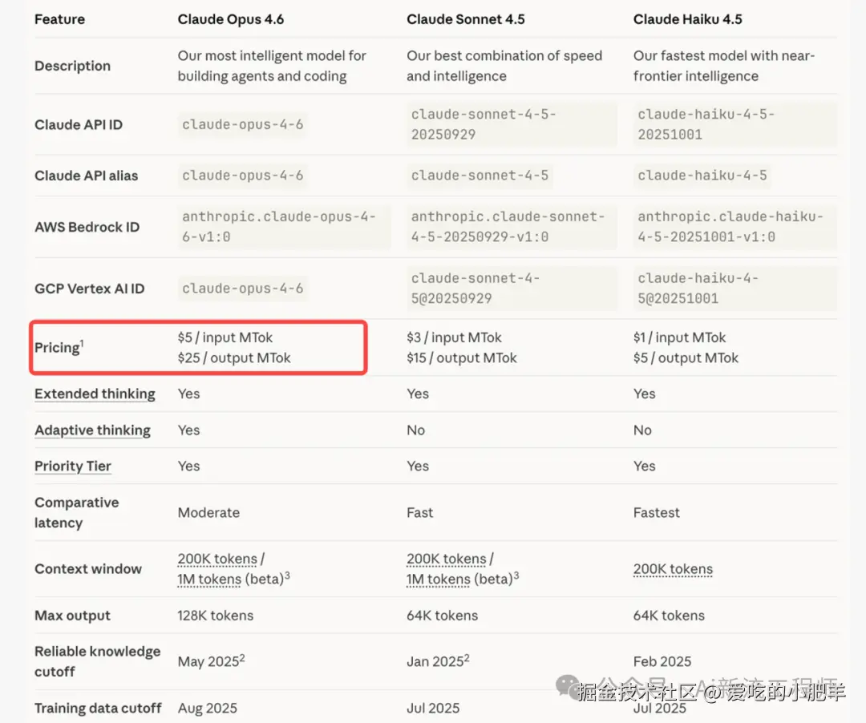Image resolution: width=866 pixels, height=723 pixels.
Task: Click the Claude API ID row label
Action: [x=79, y=125]
